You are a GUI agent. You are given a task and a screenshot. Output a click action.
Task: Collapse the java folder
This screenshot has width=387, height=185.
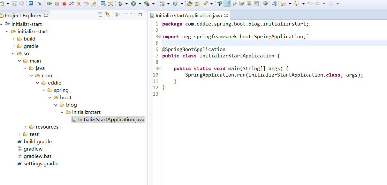[26, 68]
